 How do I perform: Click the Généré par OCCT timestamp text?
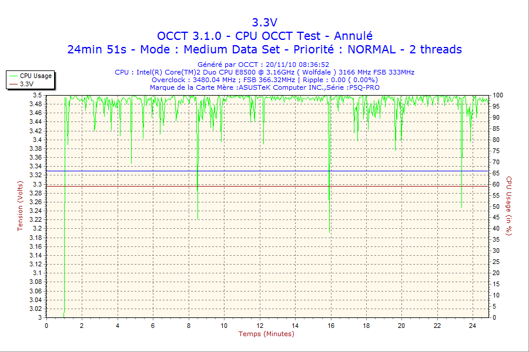(x=263, y=65)
